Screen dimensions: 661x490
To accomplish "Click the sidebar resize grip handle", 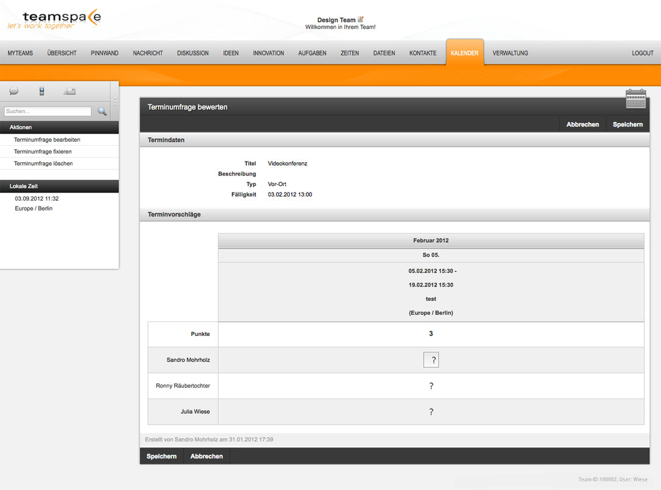I will point(115,101).
